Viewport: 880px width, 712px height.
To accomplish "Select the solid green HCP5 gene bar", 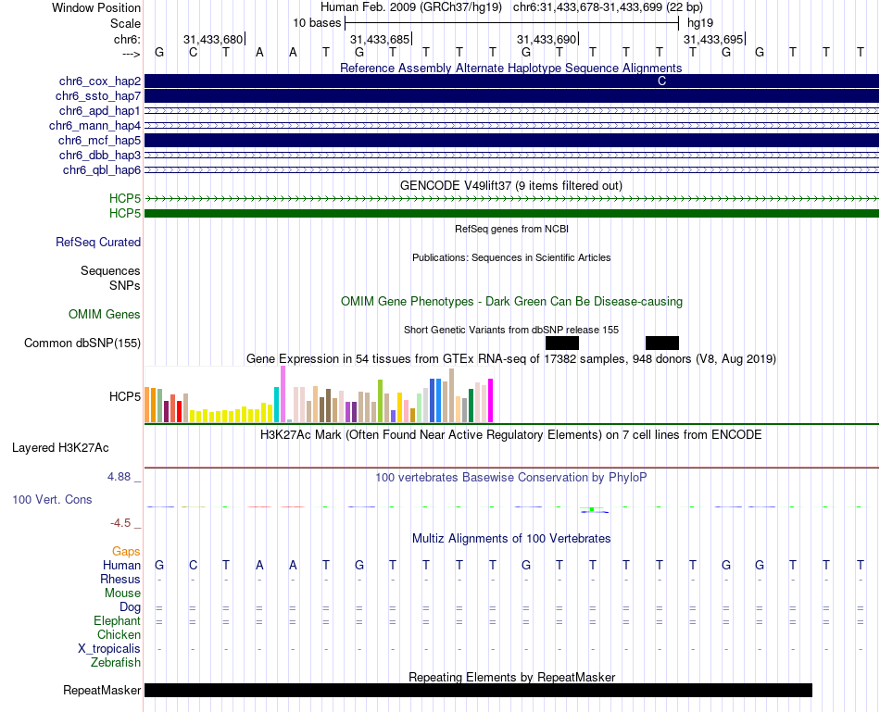I will (x=511, y=213).
